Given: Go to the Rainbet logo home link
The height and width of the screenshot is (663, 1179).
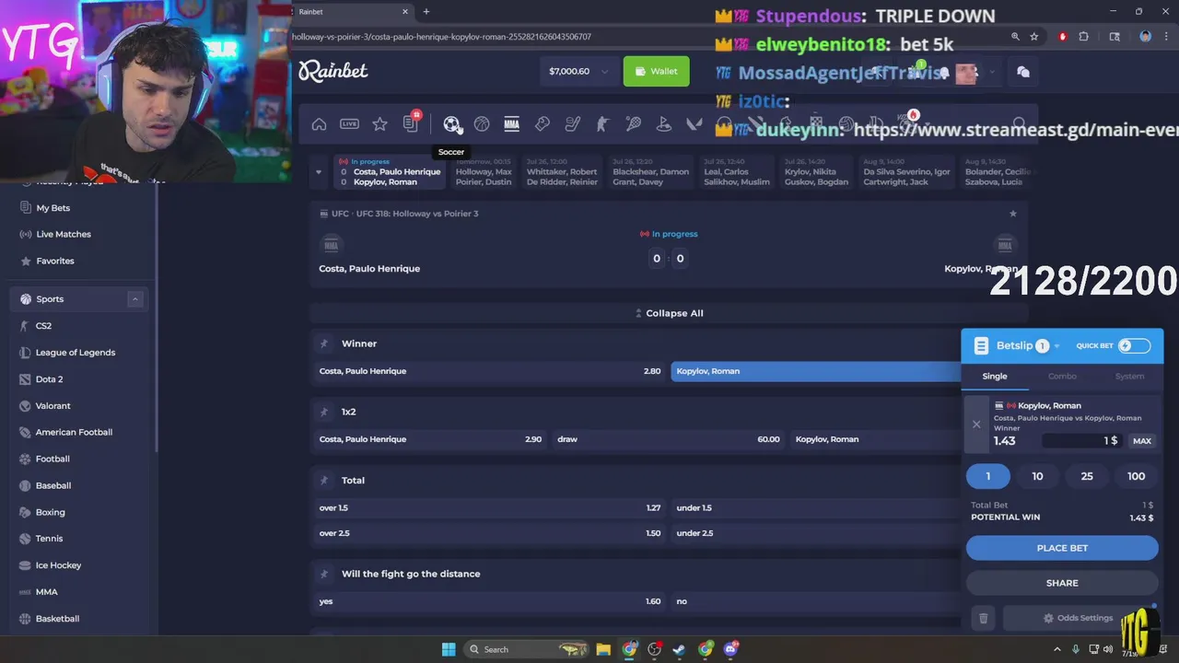Looking at the screenshot, I should (x=333, y=71).
